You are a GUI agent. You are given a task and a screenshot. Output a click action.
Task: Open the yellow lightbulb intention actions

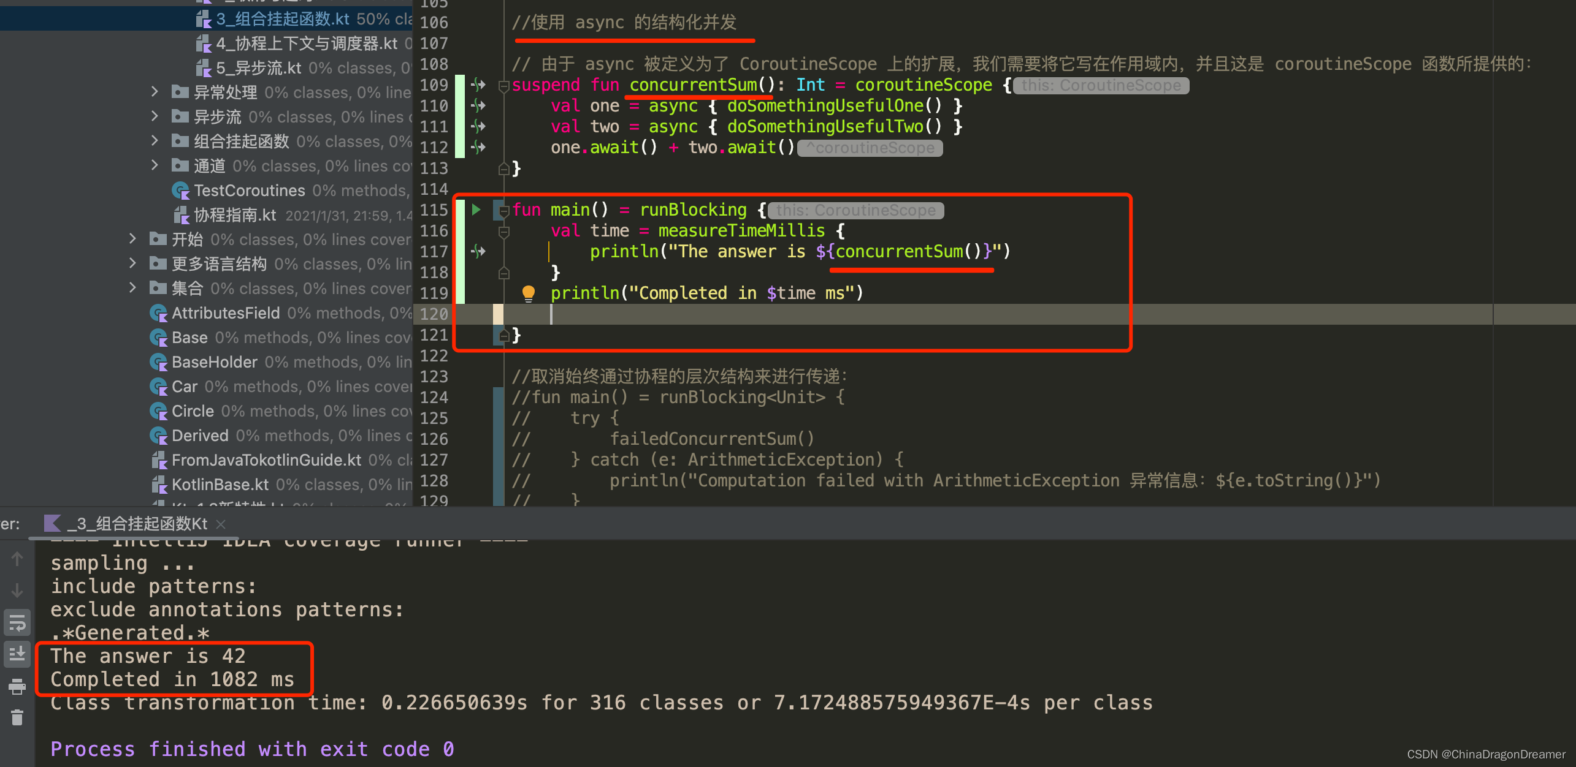(x=528, y=293)
